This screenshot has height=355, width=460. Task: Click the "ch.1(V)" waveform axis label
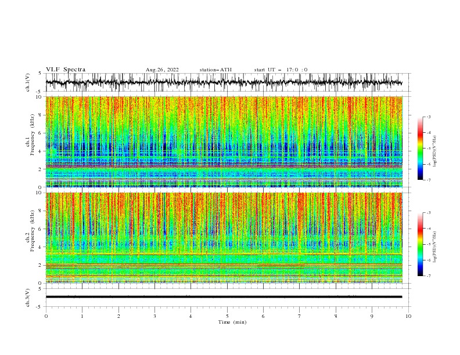click(x=28, y=82)
